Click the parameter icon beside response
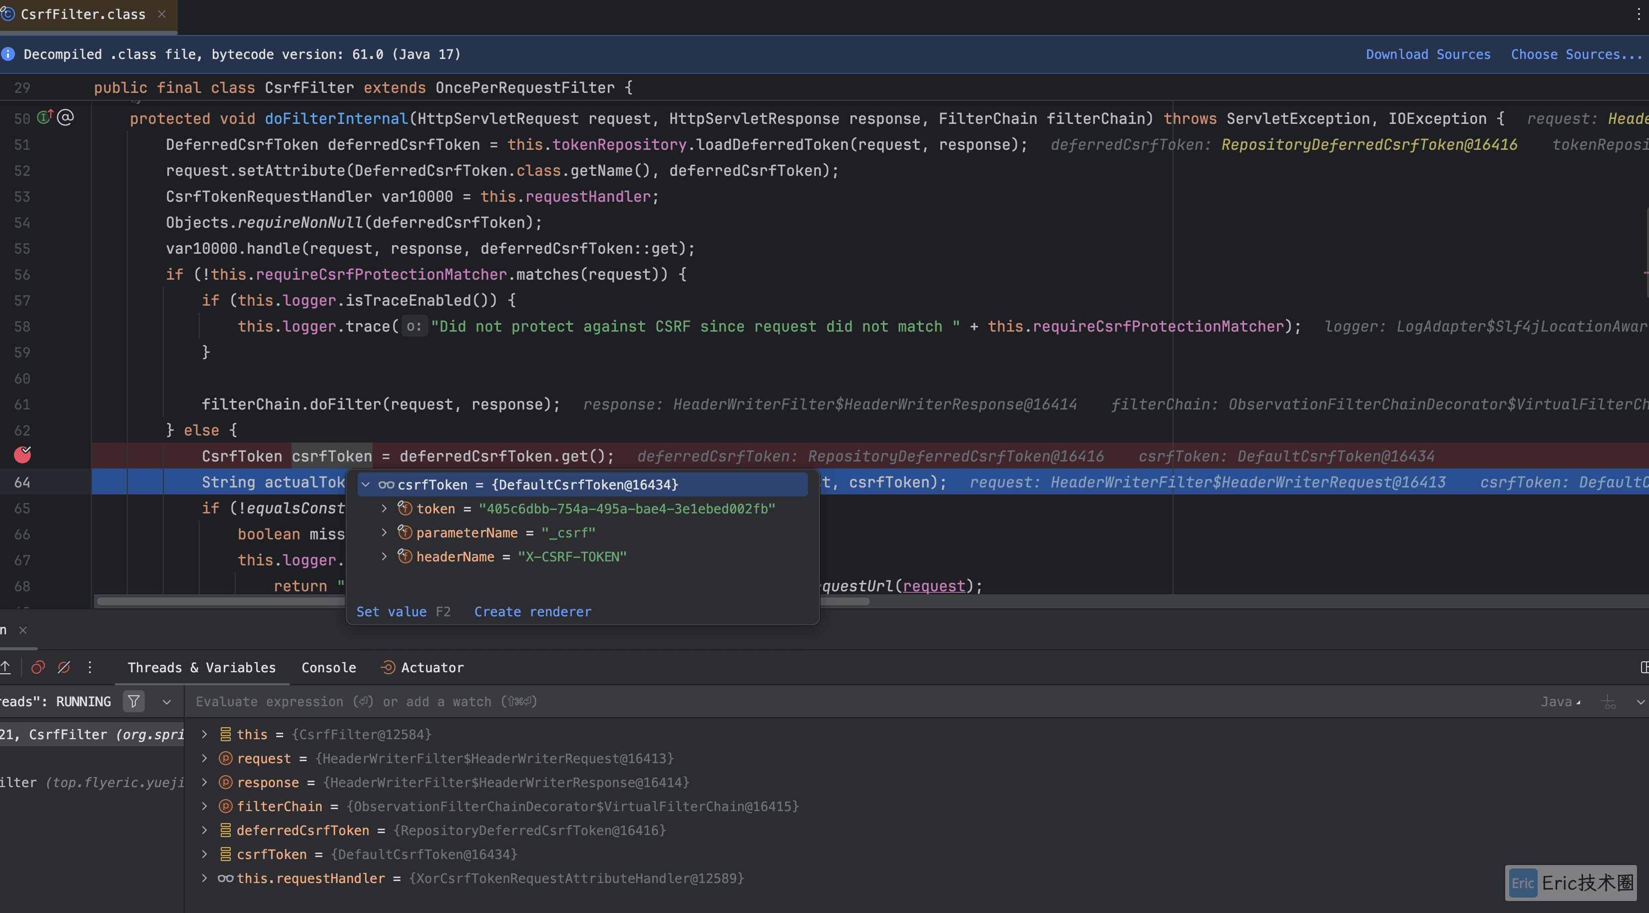The width and height of the screenshot is (1649, 913). pyautogui.click(x=225, y=782)
